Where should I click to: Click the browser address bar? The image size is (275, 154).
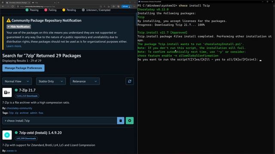pos(58,6)
